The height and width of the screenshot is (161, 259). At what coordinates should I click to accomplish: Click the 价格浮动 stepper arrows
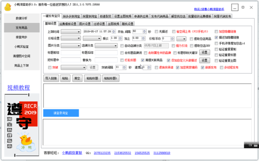172,39
